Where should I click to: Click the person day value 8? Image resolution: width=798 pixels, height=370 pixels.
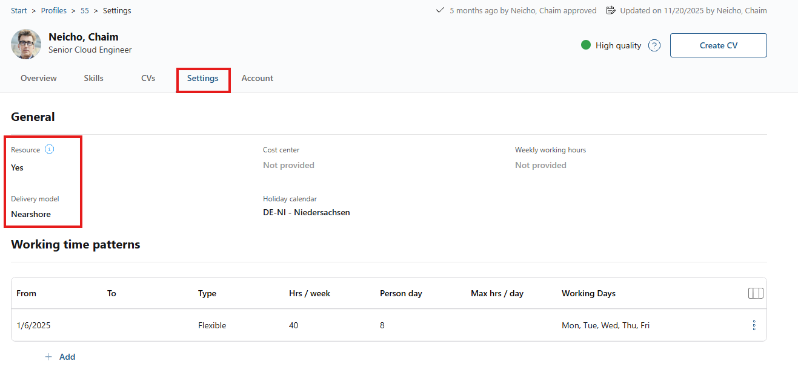(x=382, y=325)
